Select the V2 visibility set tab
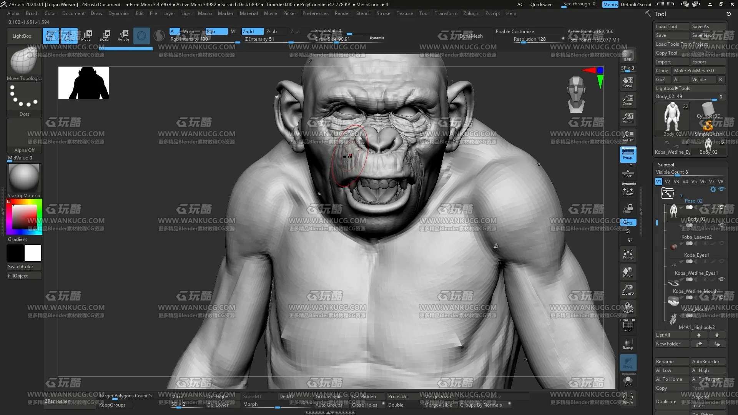The height and width of the screenshot is (415, 738). pyautogui.click(x=667, y=182)
